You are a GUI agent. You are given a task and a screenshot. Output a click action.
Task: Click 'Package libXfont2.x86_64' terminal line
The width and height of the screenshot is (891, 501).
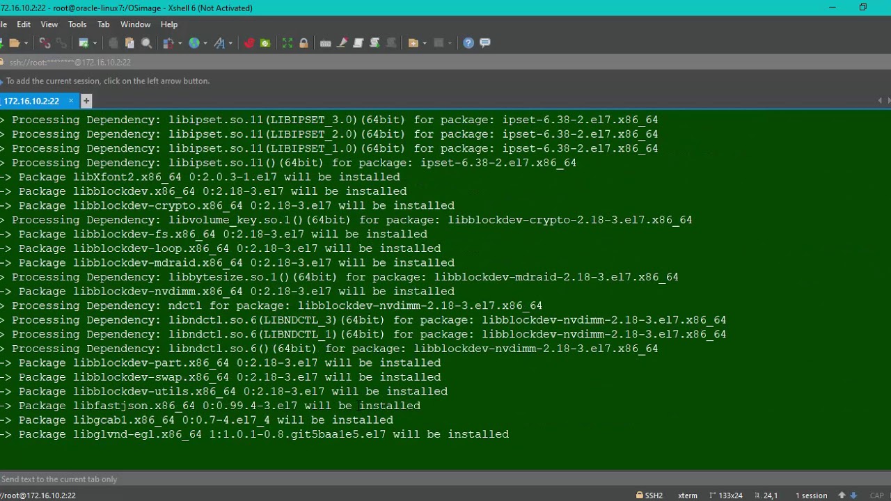click(200, 177)
